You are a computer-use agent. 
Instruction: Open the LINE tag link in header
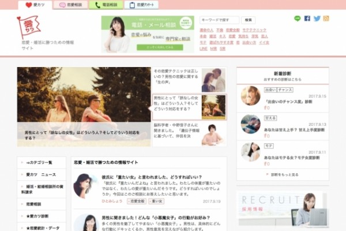point(204,49)
